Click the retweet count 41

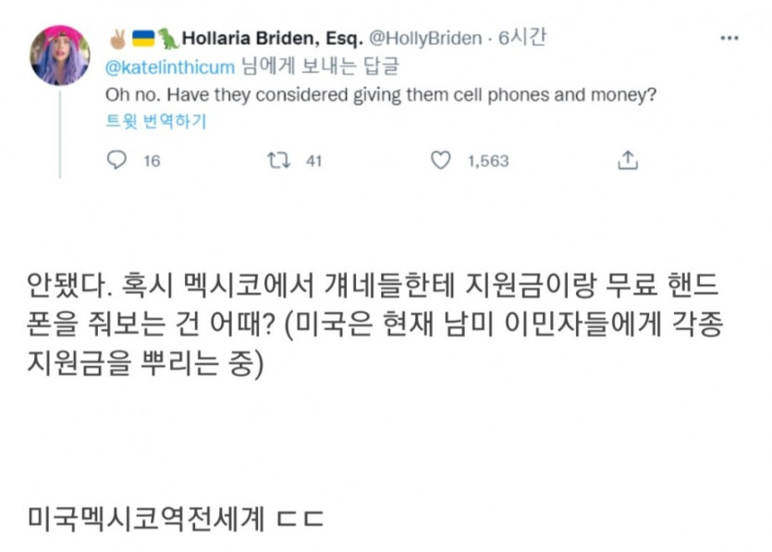pos(313,160)
